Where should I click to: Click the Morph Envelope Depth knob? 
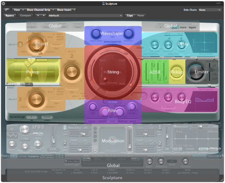tap(149, 161)
